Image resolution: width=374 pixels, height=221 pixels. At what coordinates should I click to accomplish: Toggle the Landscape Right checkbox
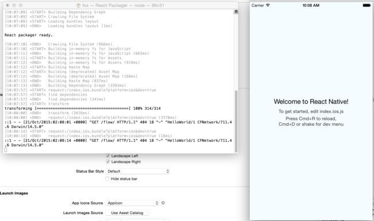click(108, 162)
